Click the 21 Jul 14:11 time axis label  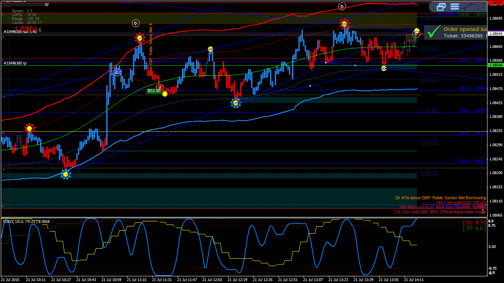coord(414,280)
